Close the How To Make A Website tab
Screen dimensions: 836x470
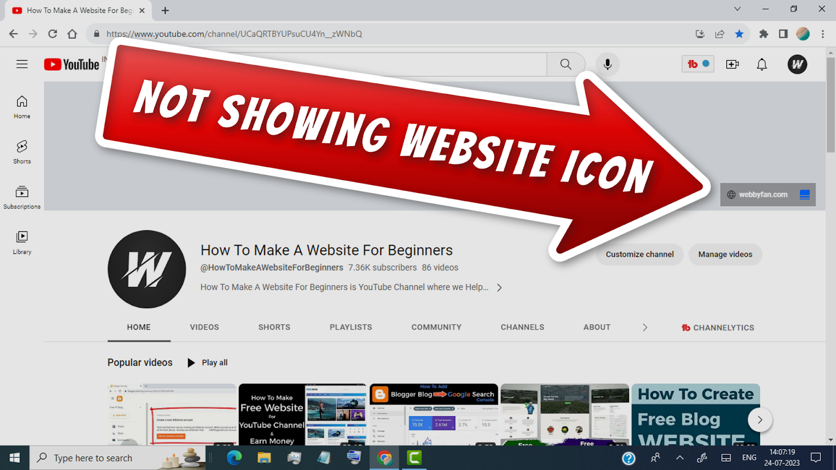[x=142, y=10]
